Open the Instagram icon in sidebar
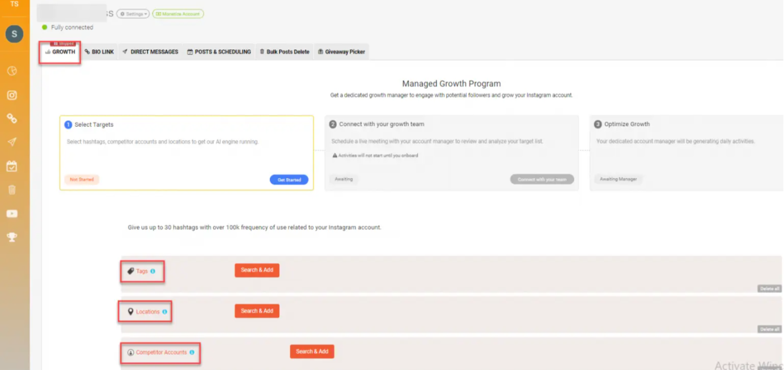The height and width of the screenshot is (370, 784). (12, 95)
